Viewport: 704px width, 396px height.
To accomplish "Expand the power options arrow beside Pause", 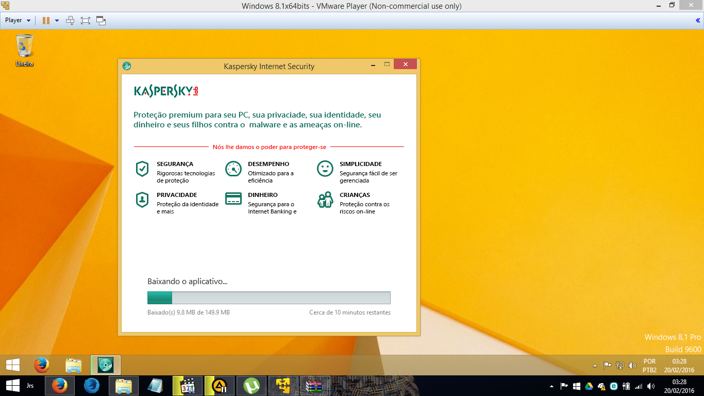I will 57,21.
